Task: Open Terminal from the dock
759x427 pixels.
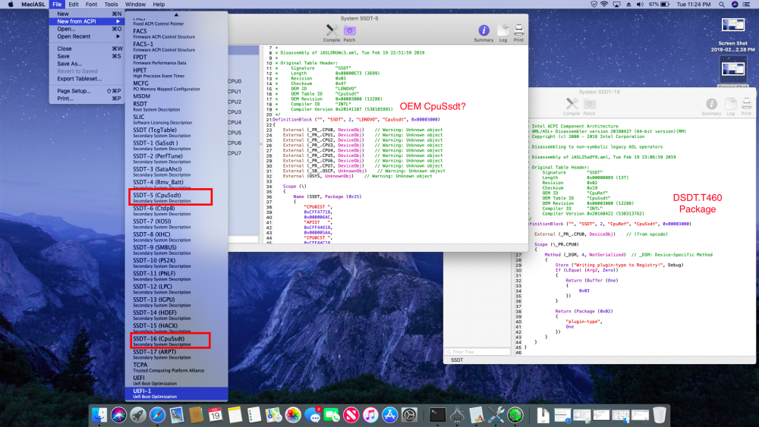Action: pyautogui.click(x=438, y=415)
